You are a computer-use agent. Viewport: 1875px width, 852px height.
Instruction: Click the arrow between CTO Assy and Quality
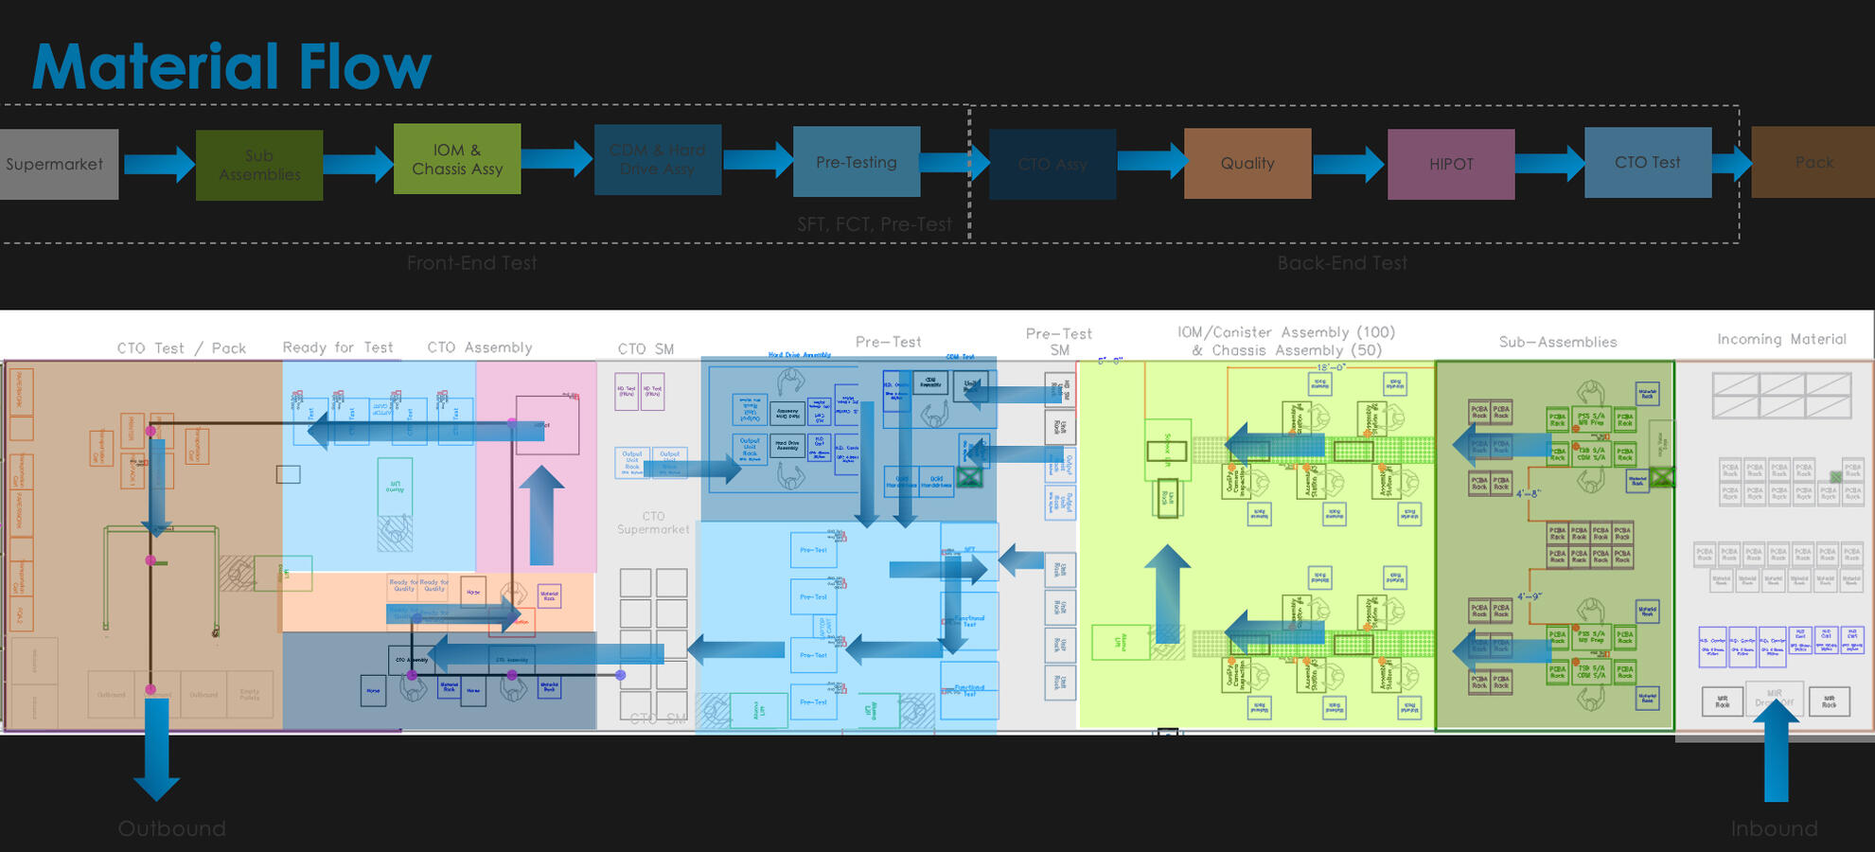(1150, 162)
